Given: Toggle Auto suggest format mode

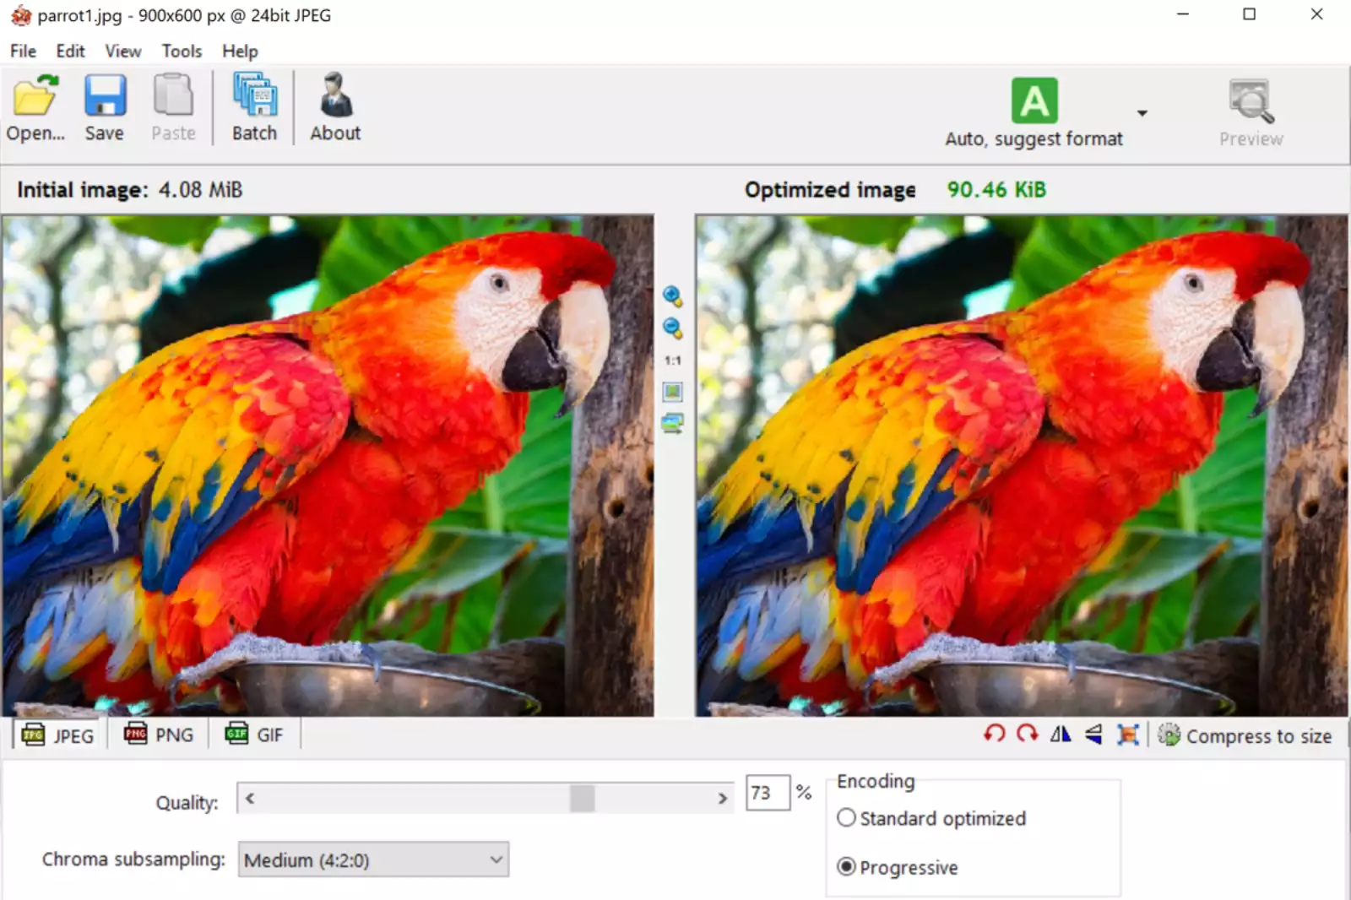Looking at the screenshot, I should [1034, 100].
